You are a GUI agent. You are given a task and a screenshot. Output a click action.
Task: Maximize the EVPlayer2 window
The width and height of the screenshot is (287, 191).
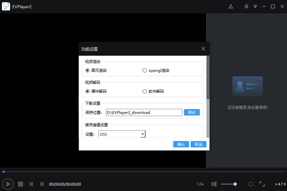coord(273,7)
